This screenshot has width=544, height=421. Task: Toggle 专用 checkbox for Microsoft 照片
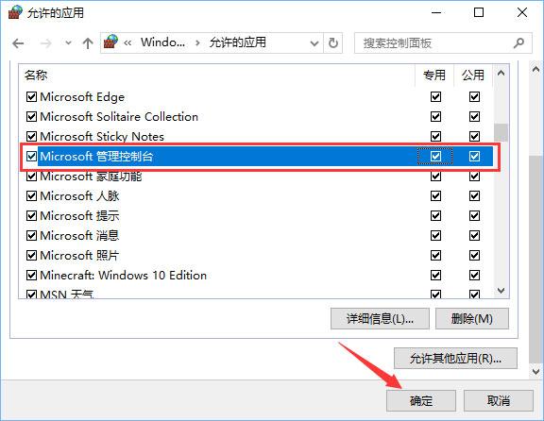pos(435,256)
